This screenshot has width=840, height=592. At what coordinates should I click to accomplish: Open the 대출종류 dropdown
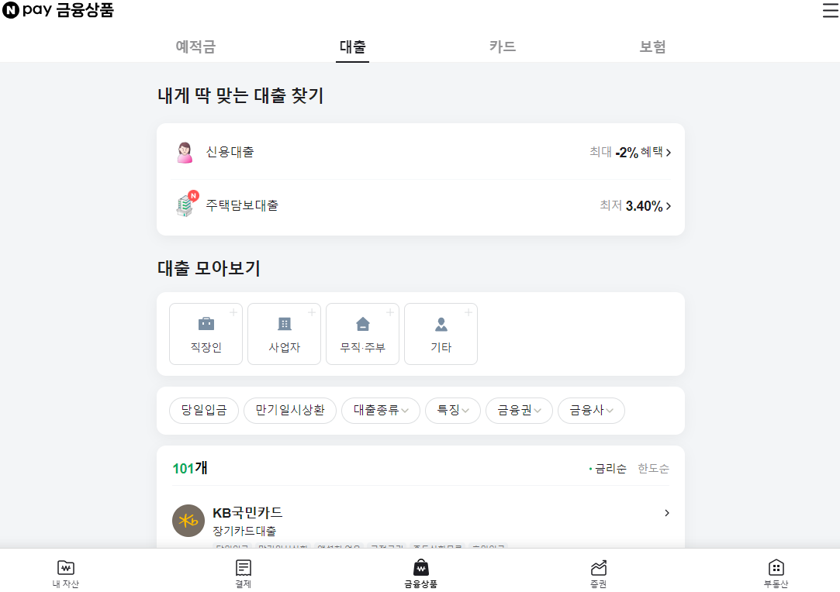pos(380,411)
